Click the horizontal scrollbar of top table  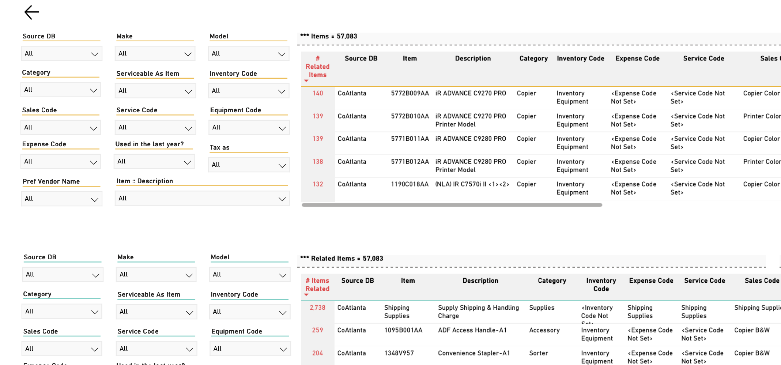tap(452, 205)
